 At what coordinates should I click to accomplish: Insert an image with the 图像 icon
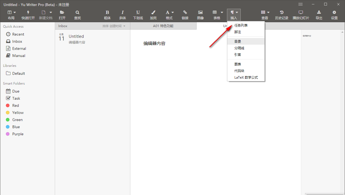[x=200, y=12]
